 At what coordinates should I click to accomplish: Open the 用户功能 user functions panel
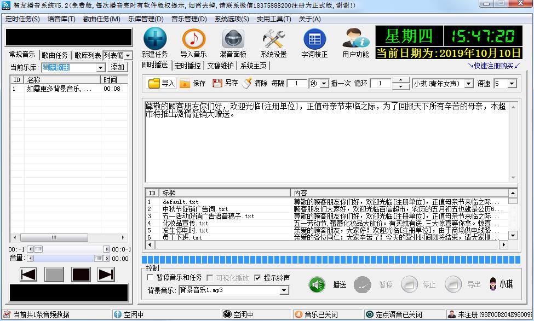click(355, 41)
